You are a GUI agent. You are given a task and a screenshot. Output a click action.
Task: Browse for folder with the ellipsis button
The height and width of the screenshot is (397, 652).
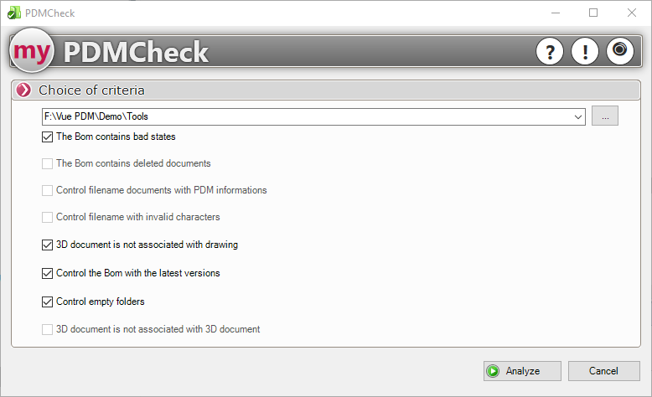click(604, 116)
